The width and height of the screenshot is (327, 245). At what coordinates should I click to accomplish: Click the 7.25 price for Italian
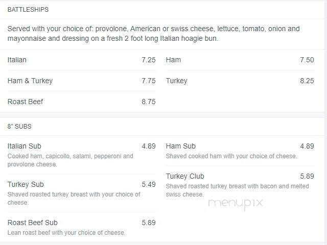[149, 60]
